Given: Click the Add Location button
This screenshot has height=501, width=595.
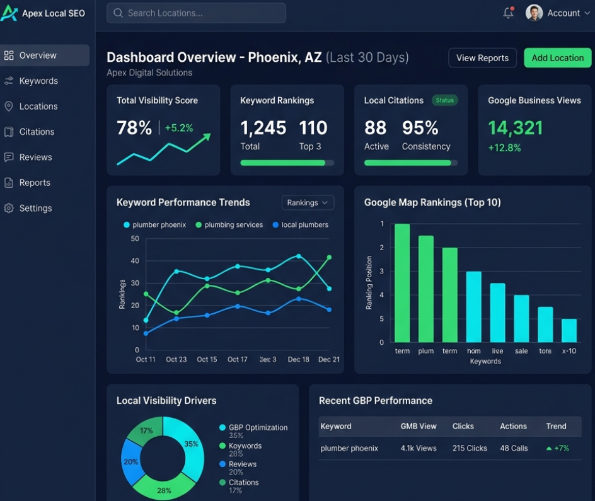Looking at the screenshot, I should (x=557, y=57).
